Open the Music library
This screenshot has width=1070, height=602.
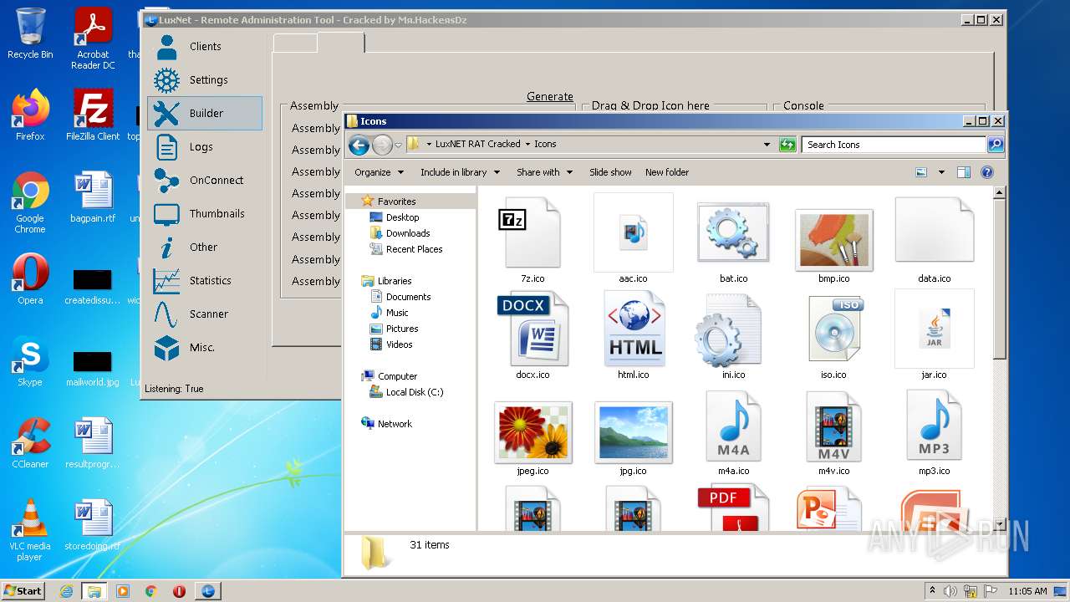pyautogui.click(x=390, y=313)
